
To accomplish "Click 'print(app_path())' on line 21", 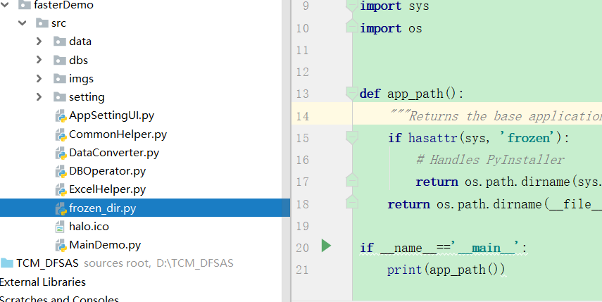I will 446,270.
